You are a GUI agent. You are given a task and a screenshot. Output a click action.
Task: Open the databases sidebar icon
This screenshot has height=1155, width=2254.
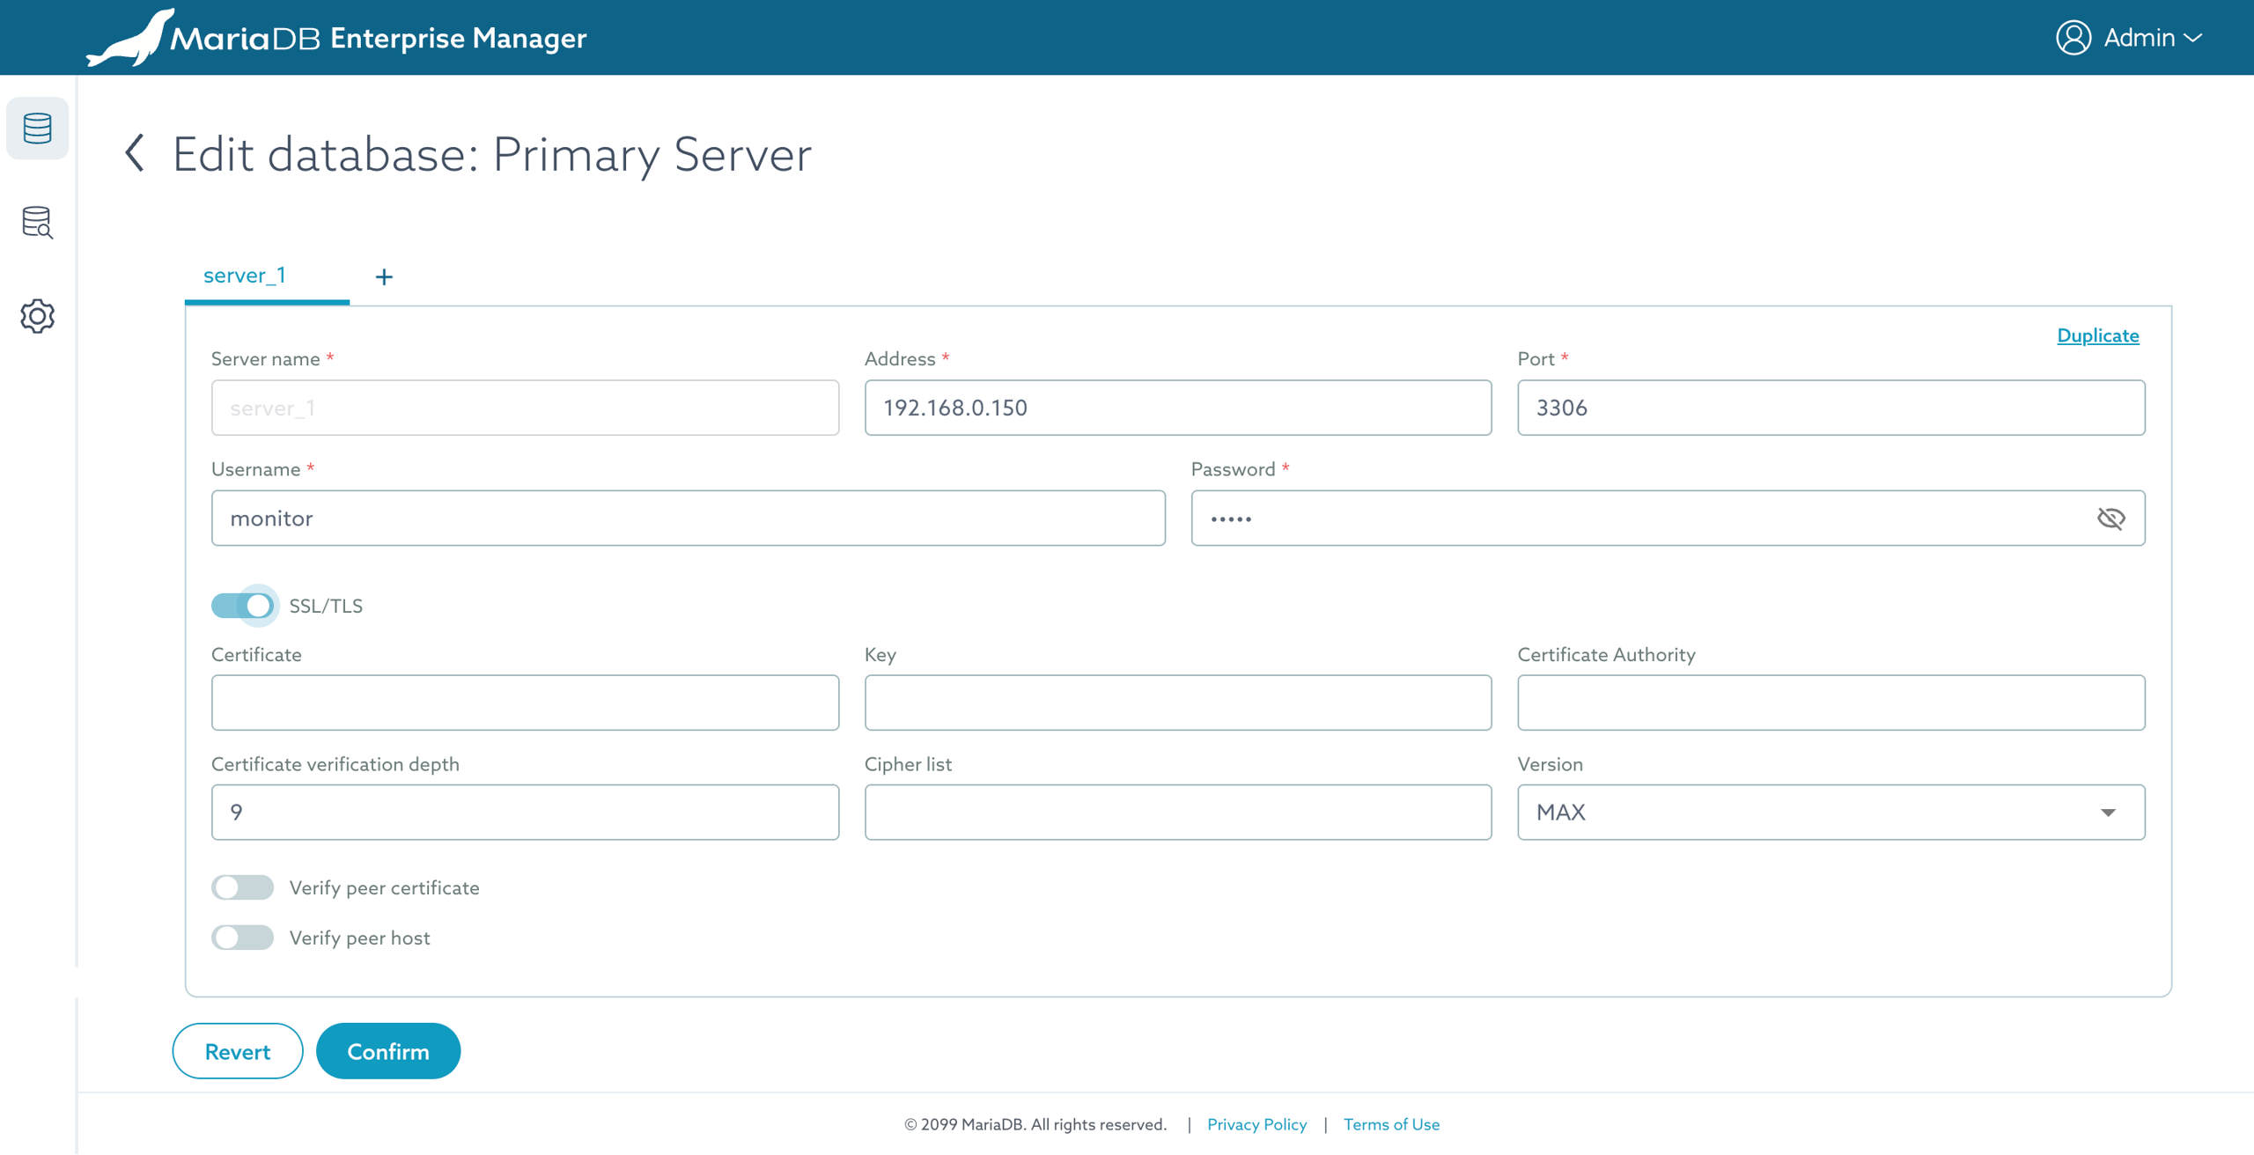(x=37, y=129)
